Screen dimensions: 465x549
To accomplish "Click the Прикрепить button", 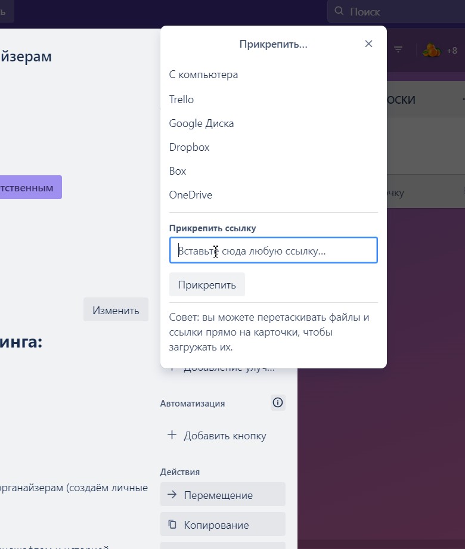I will [x=207, y=284].
